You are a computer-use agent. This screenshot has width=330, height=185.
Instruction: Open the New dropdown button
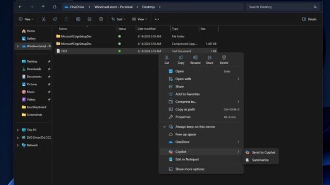click(x=26, y=19)
